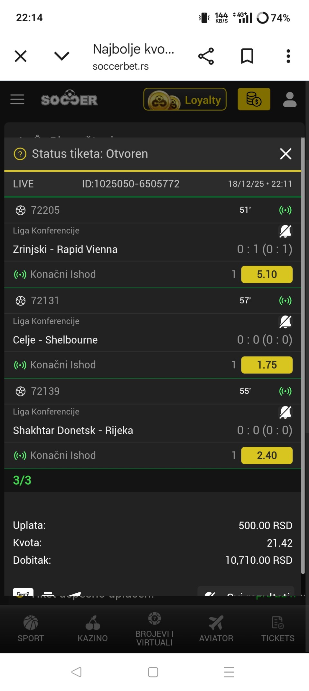Viewport: 309px width, 691px height.
Task: Open the browser three-dot menu
Action: [288, 56]
